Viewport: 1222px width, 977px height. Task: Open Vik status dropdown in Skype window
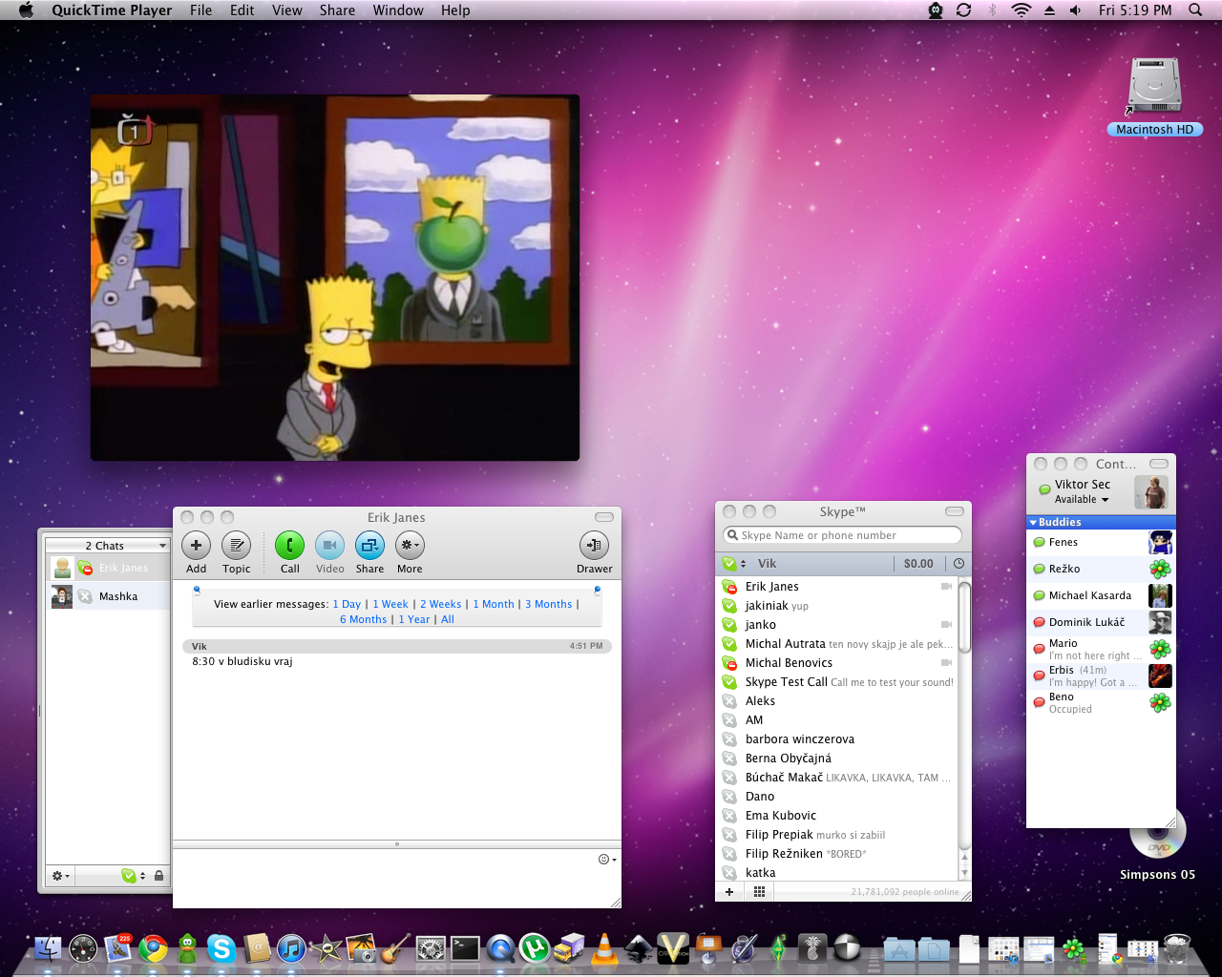tap(734, 564)
